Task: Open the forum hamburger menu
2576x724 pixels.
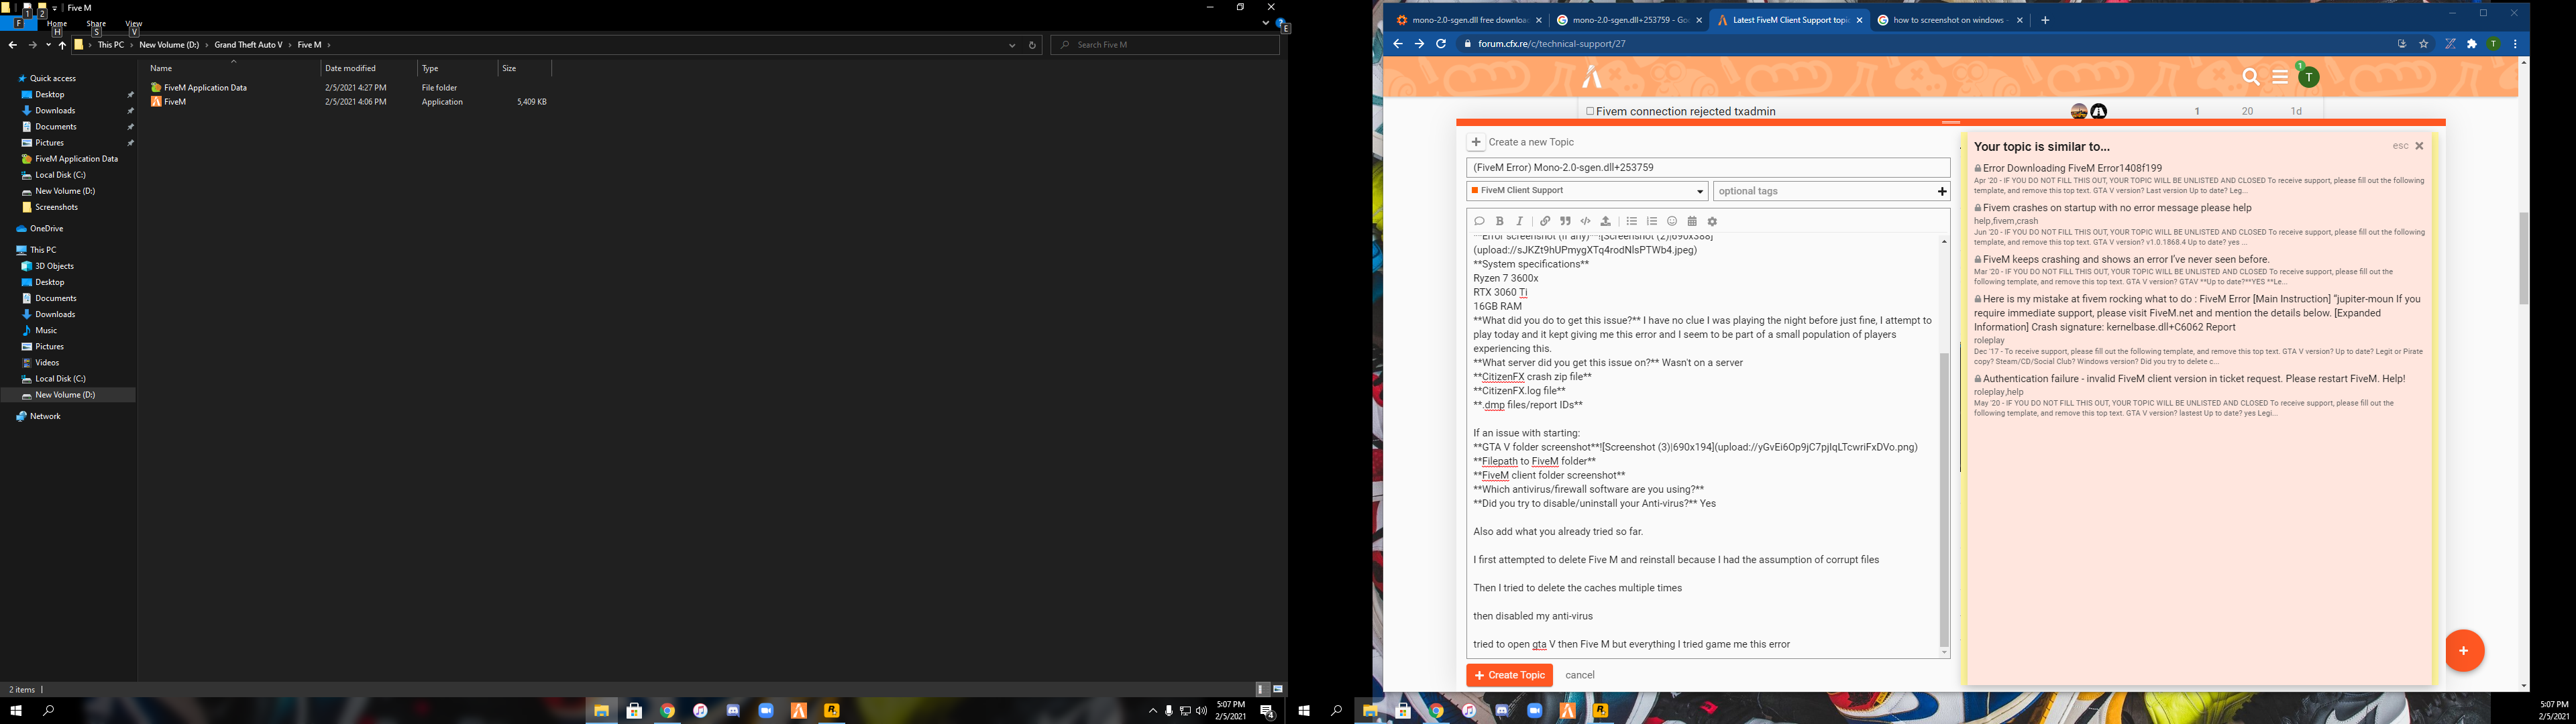Action: pyautogui.click(x=2280, y=77)
